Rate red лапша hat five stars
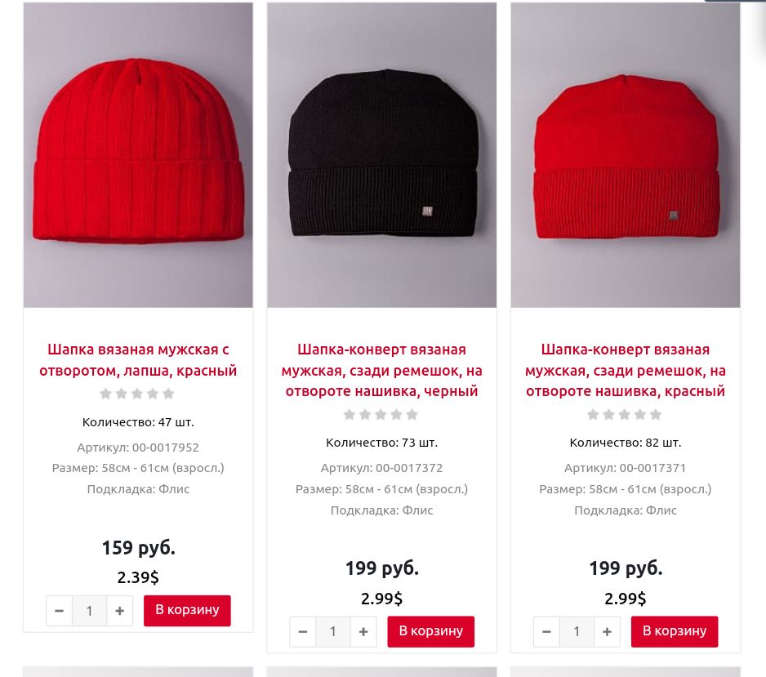This screenshot has height=677, width=766. point(168,394)
